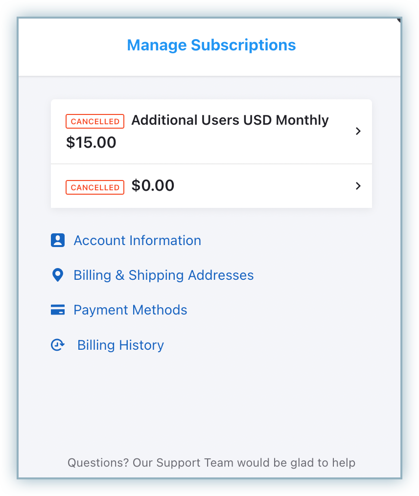This screenshot has height=496, width=419.
Task: Click the $0.00 subscription amount
Action: coord(153,186)
